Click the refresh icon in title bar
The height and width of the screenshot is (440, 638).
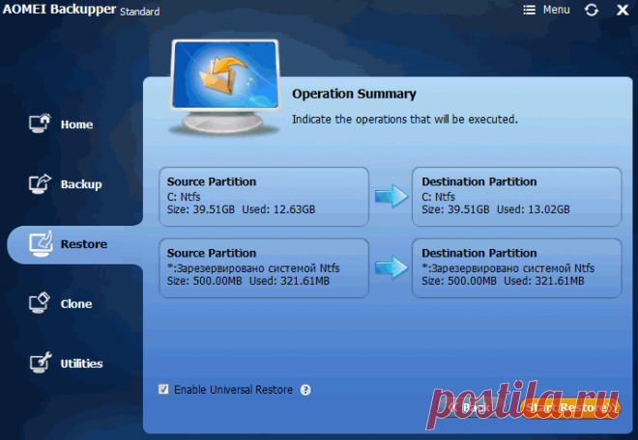(592, 10)
